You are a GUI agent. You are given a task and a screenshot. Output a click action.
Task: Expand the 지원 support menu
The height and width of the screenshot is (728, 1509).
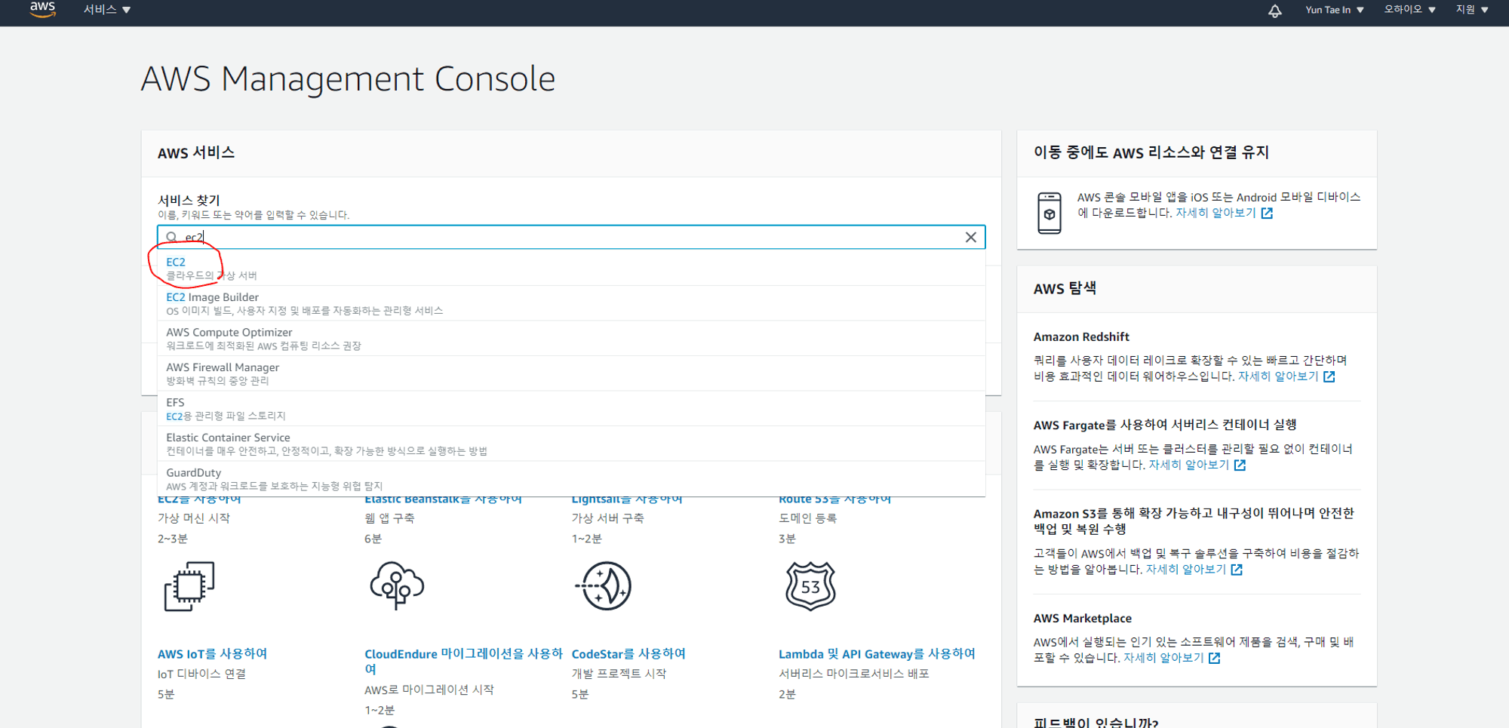click(x=1472, y=10)
